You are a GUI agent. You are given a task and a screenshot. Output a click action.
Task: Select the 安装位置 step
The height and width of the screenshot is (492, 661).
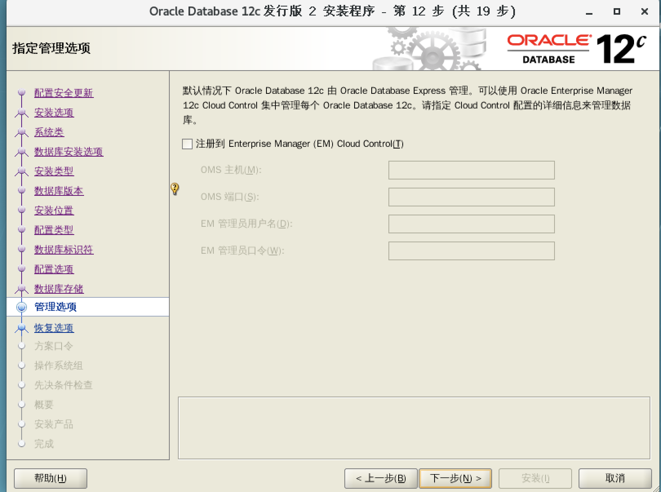pos(53,211)
